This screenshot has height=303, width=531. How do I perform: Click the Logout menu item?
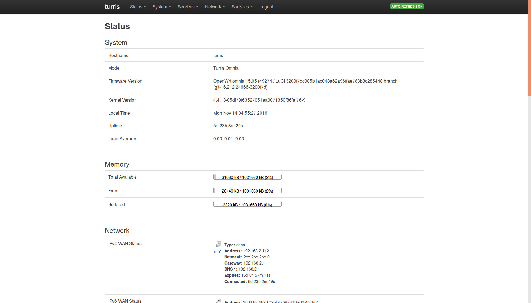pos(266,7)
